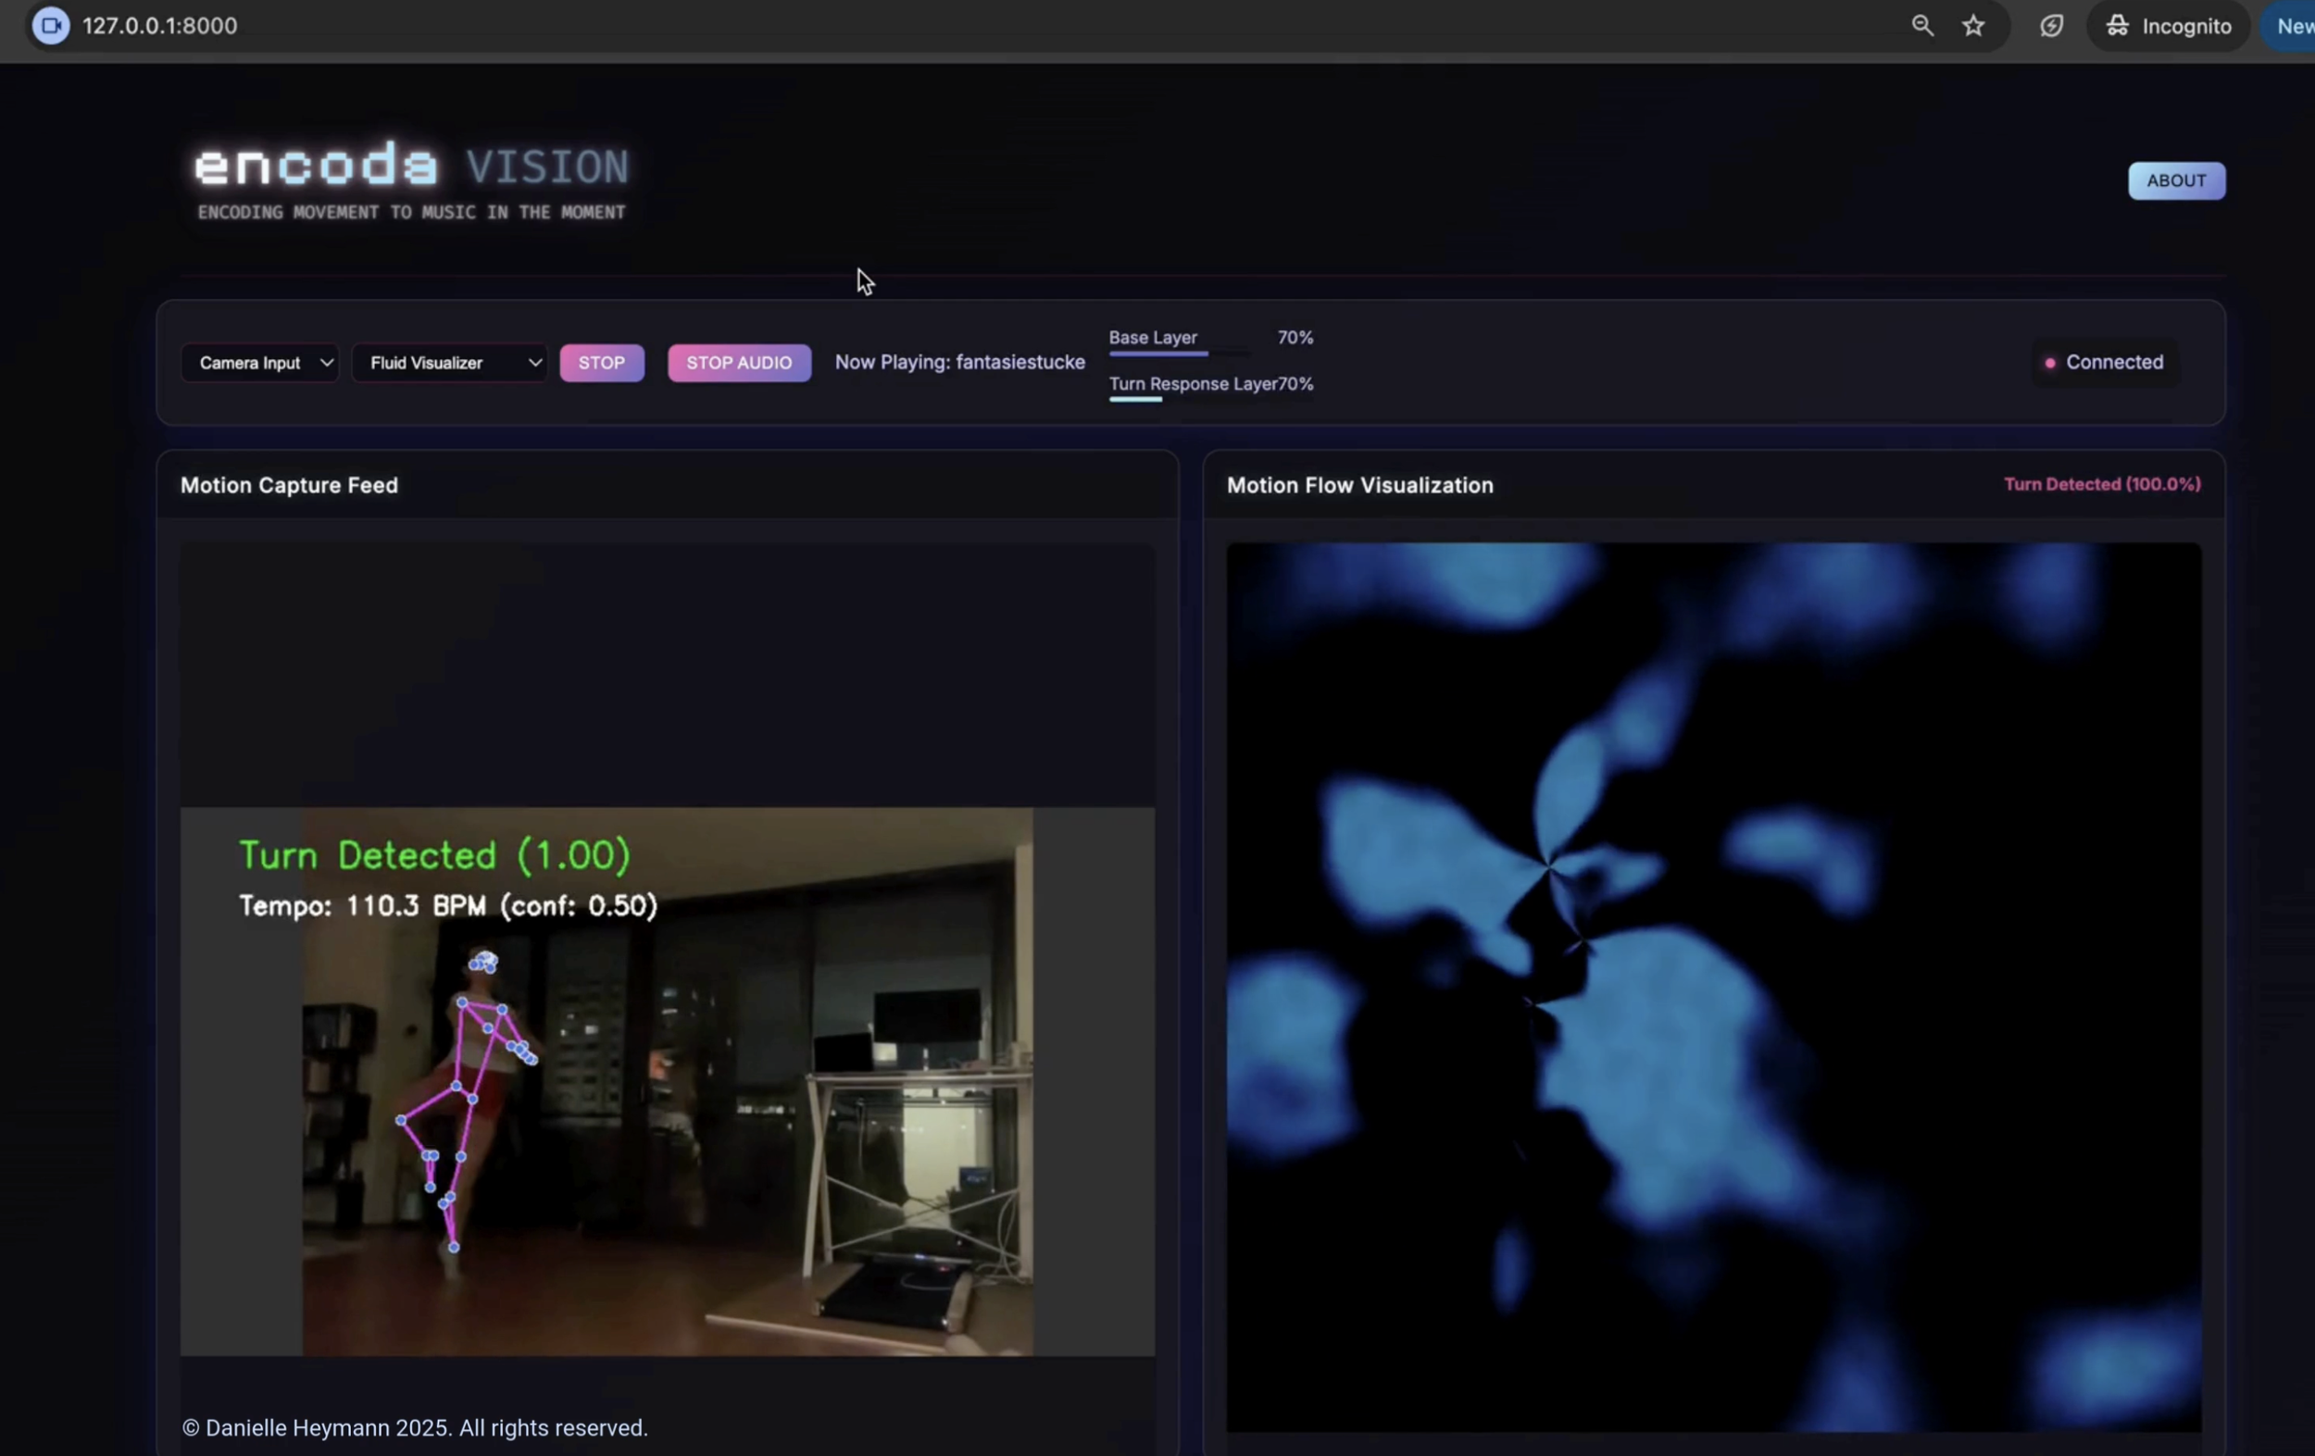This screenshot has height=1456, width=2315.
Task: Click the Now Playing: fantasiestucke label
Action: click(x=959, y=362)
